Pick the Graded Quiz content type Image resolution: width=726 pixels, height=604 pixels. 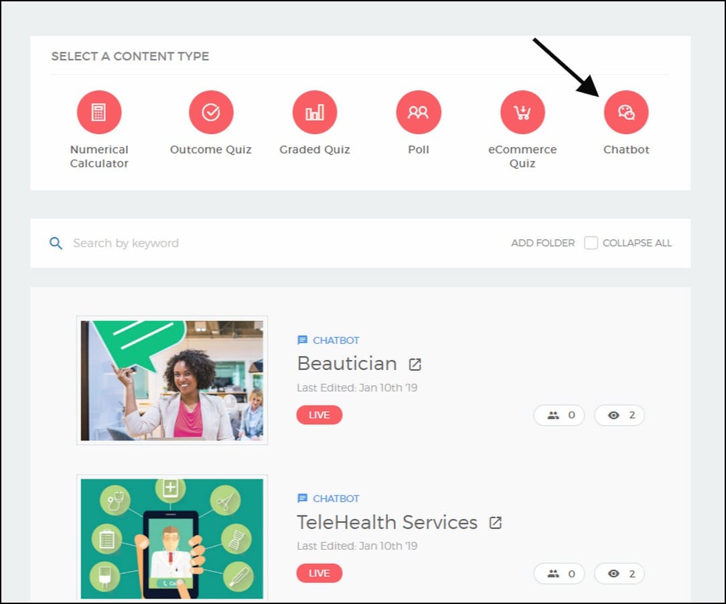point(315,113)
